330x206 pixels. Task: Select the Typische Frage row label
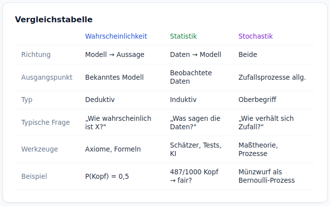point(45,122)
